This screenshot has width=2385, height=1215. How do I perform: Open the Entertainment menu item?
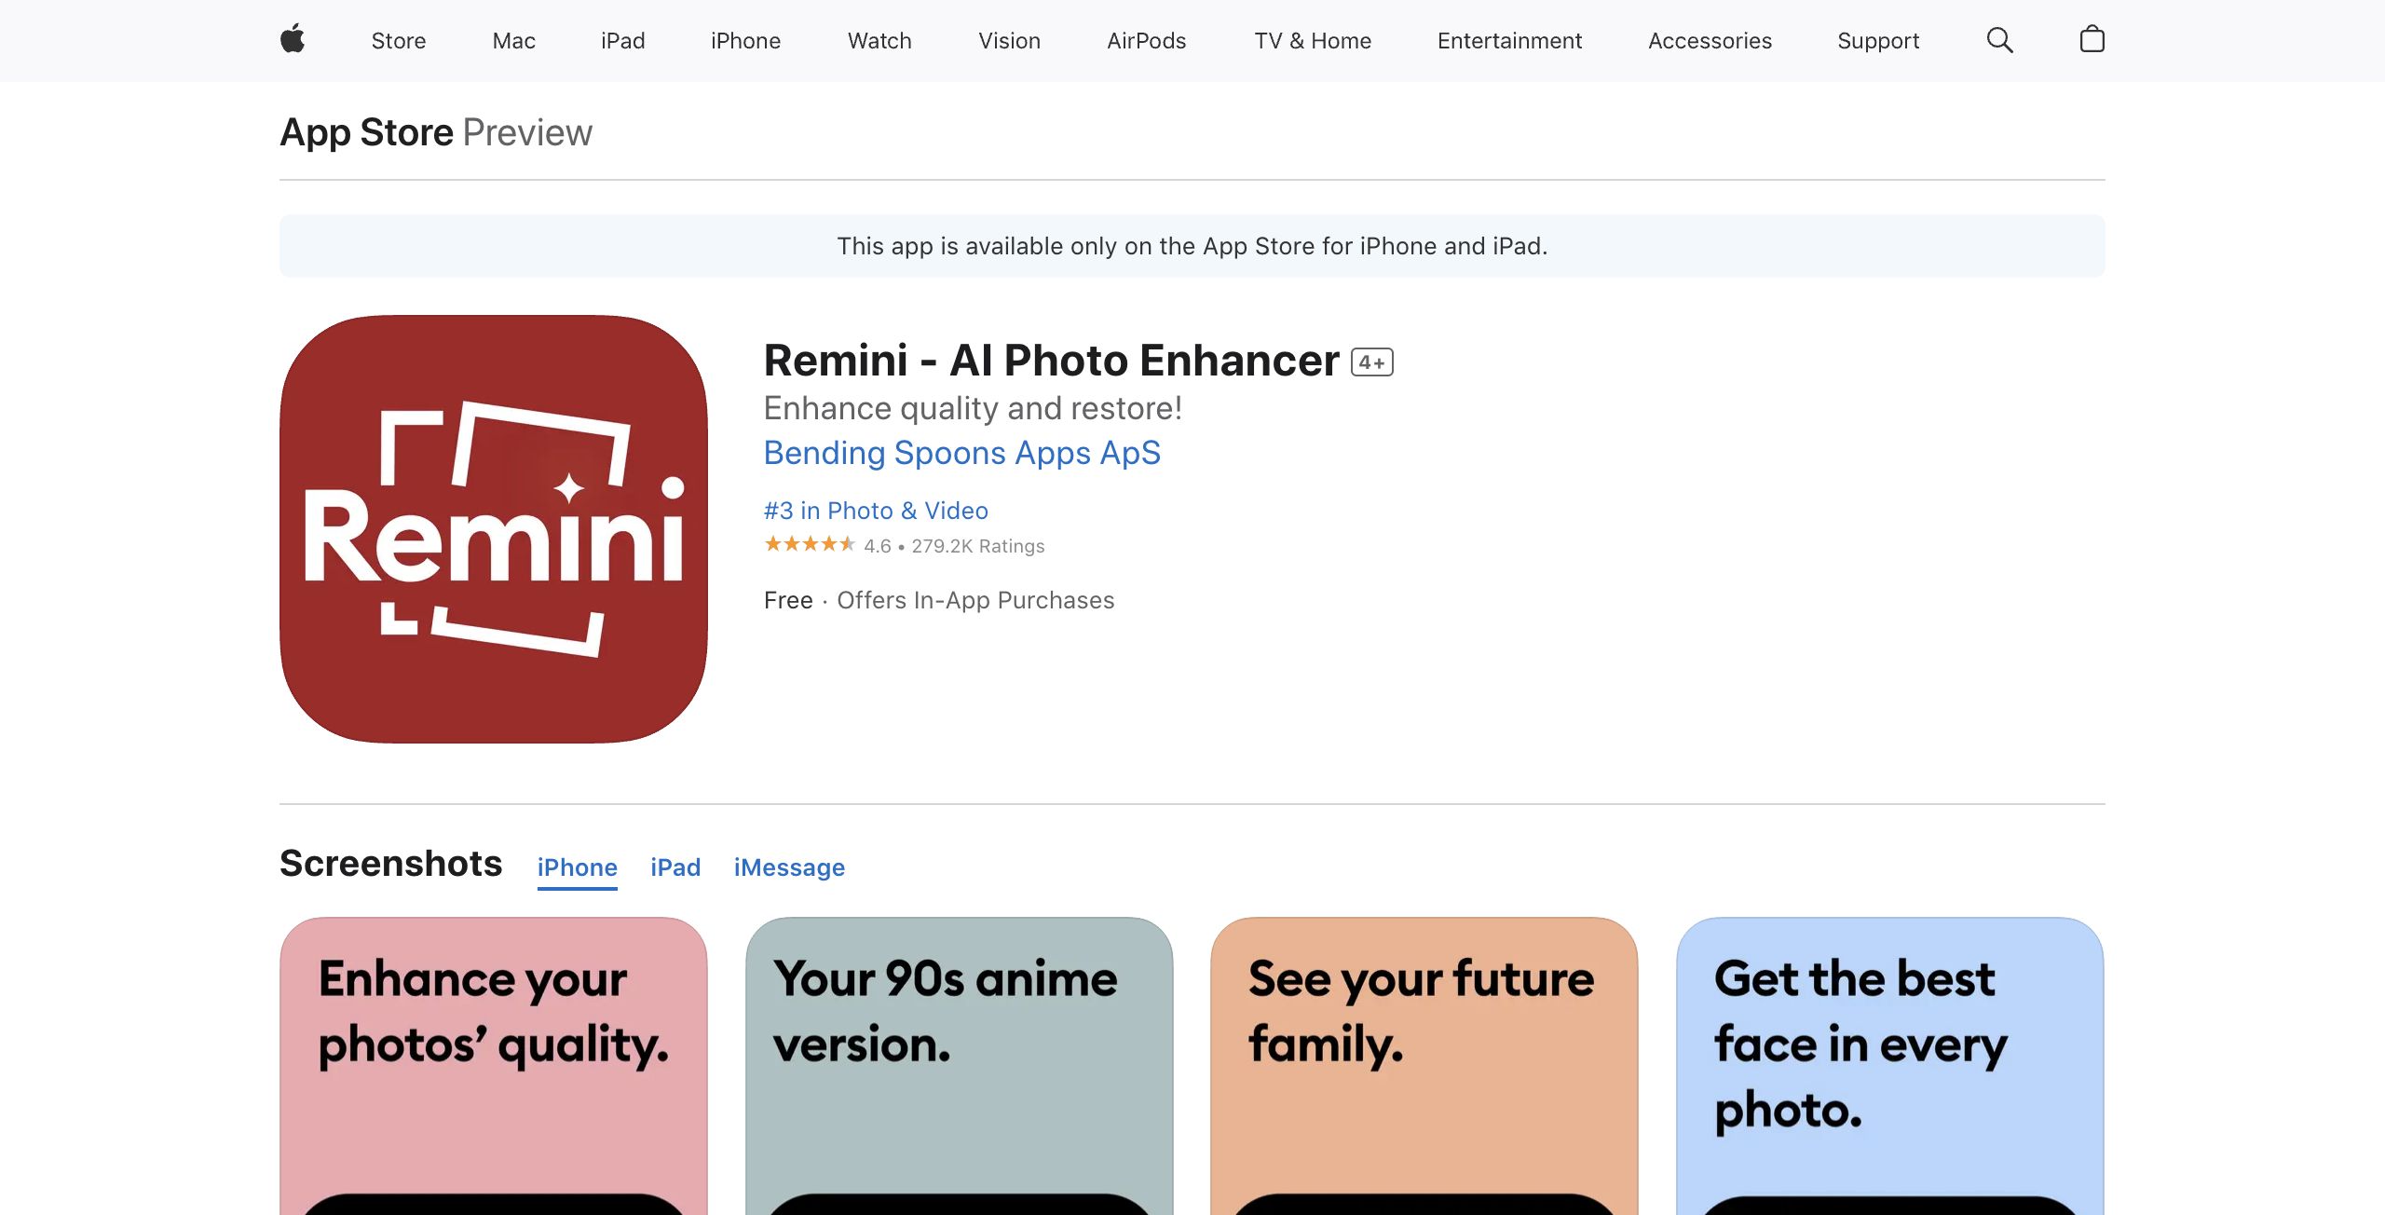point(1509,41)
